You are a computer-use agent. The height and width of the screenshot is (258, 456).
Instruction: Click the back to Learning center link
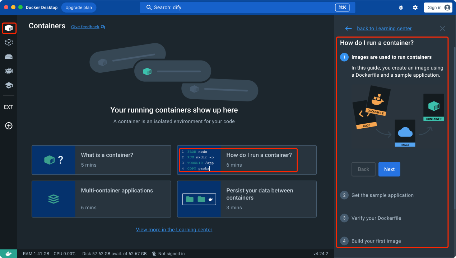pos(384,28)
